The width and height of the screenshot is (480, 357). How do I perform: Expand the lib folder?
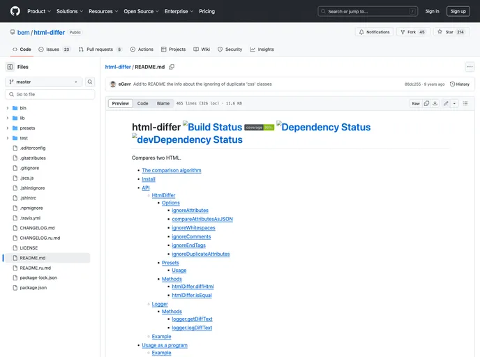pos(8,118)
